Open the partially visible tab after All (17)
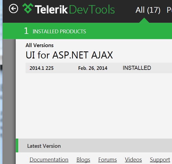The height and width of the screenshot is (164, 172). click(x=169, y=10)
